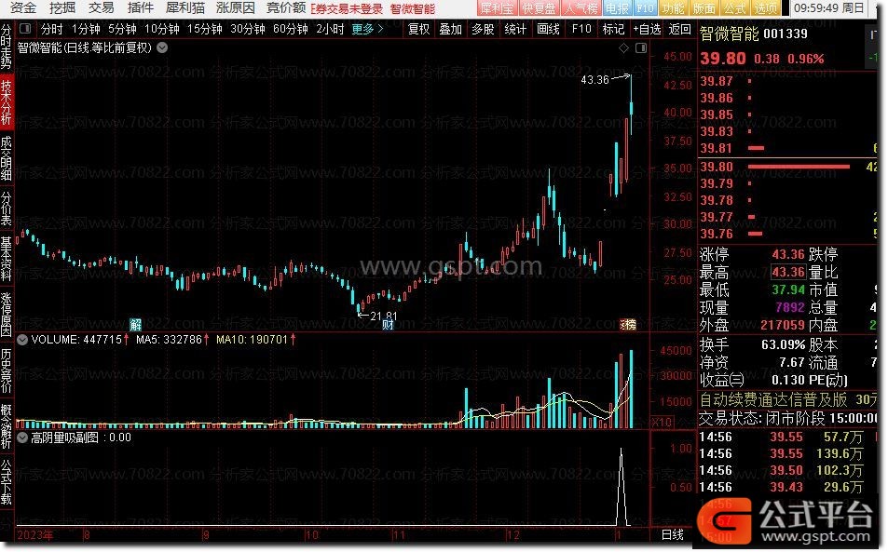Expand the VOLUME indicator dropdown arrow
Viewport: 888px width, 552px height.
(22, 340)
